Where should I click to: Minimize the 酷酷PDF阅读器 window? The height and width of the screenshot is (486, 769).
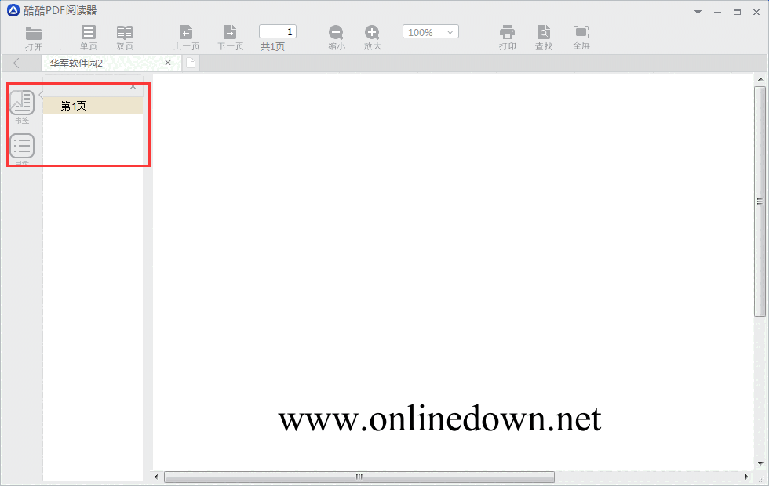click(x=717, y=13)
